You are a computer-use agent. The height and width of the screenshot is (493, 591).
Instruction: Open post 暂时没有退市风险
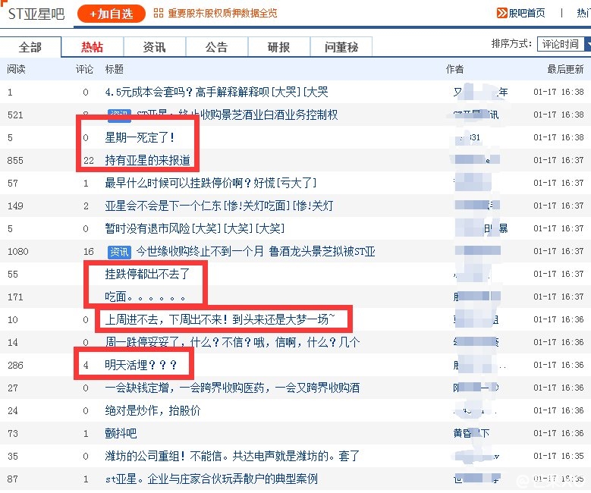[x=194, y=228]
